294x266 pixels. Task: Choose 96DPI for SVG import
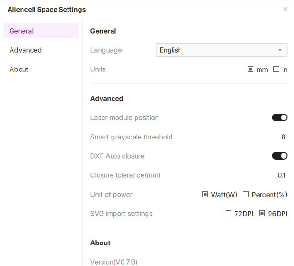(x=262, y=213)
